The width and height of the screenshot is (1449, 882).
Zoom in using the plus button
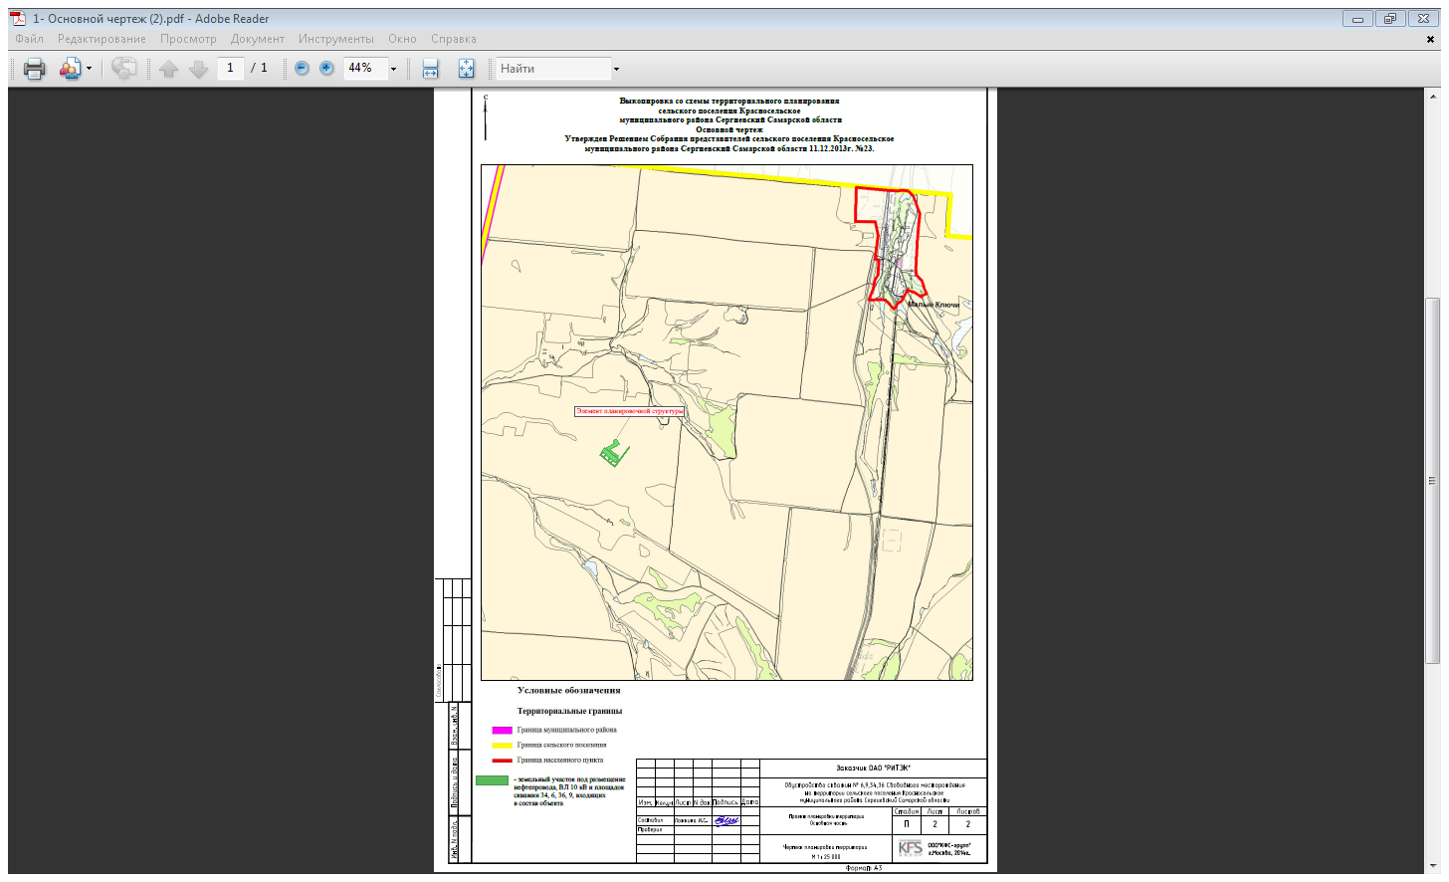326,69
